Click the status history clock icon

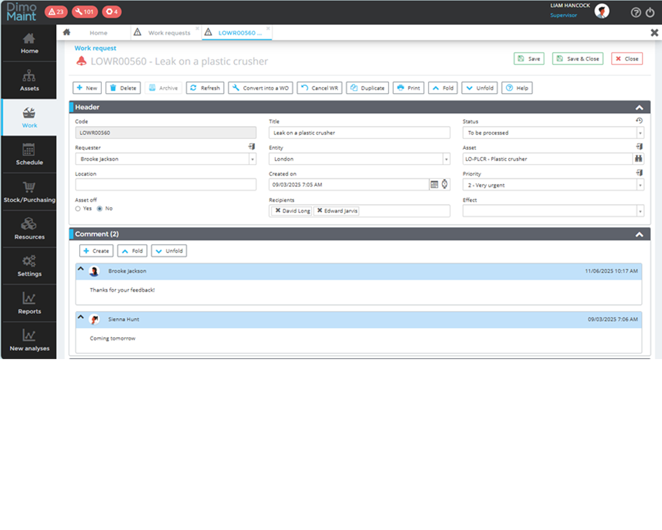[x=639, y=121]
